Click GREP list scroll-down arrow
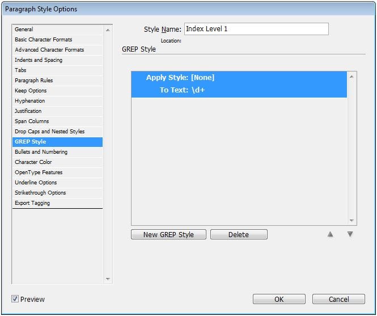Image resolution: width=377 pixels, height=316 pixels. pyautogui.click(x=351, y=221)
